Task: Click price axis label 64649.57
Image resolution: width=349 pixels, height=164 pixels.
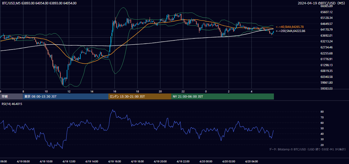Action: (326, 24)
